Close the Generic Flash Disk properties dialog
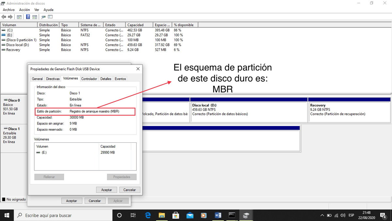Screen dimensions: 392x221 point(138,69)
